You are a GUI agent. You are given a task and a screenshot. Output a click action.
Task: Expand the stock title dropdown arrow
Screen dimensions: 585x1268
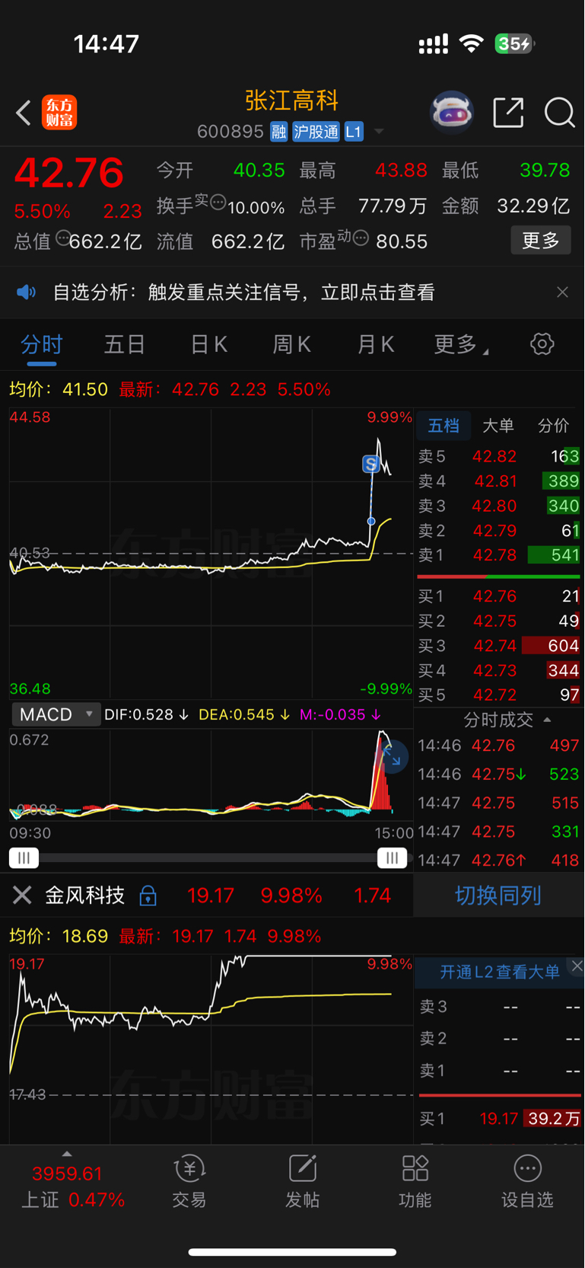click(x=379, y=132)
